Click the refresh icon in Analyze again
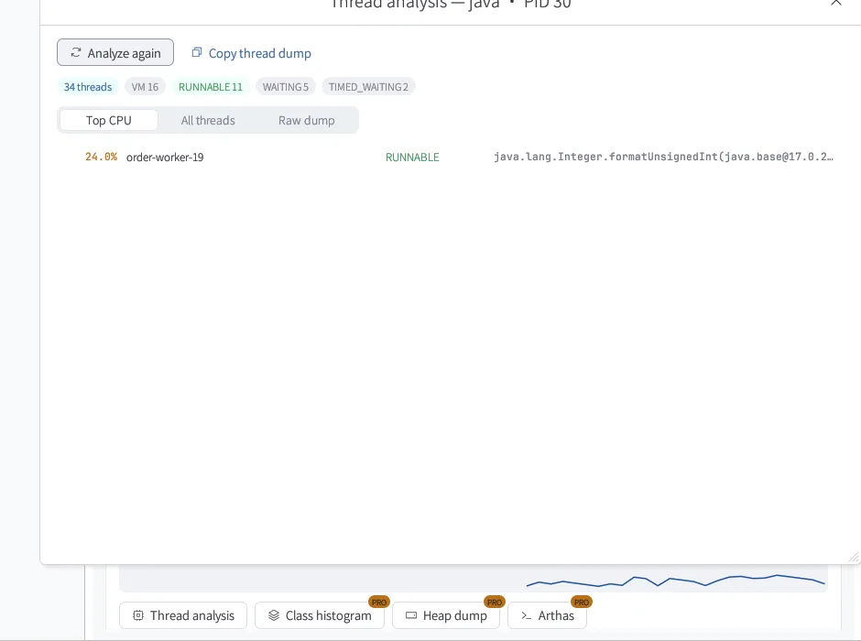 [x=76, y=53]
